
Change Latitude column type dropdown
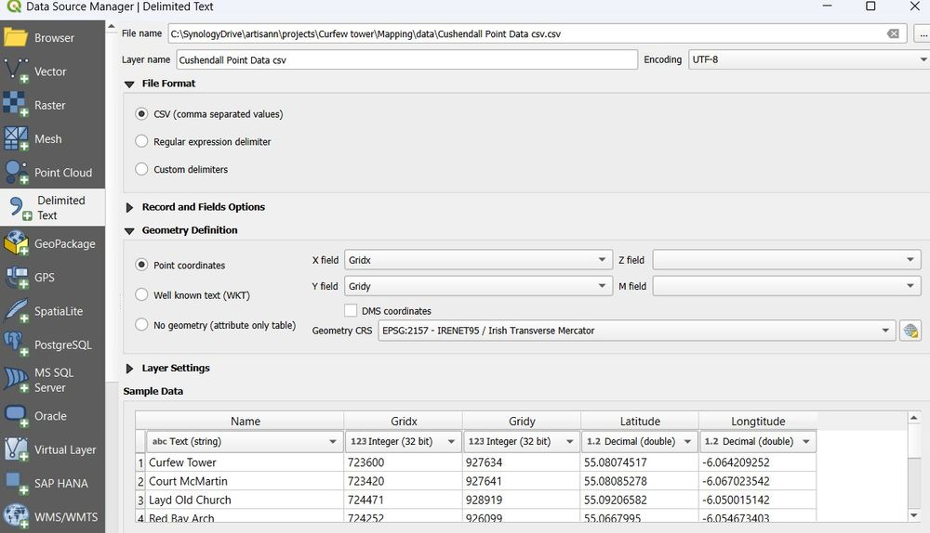[640, 441]
